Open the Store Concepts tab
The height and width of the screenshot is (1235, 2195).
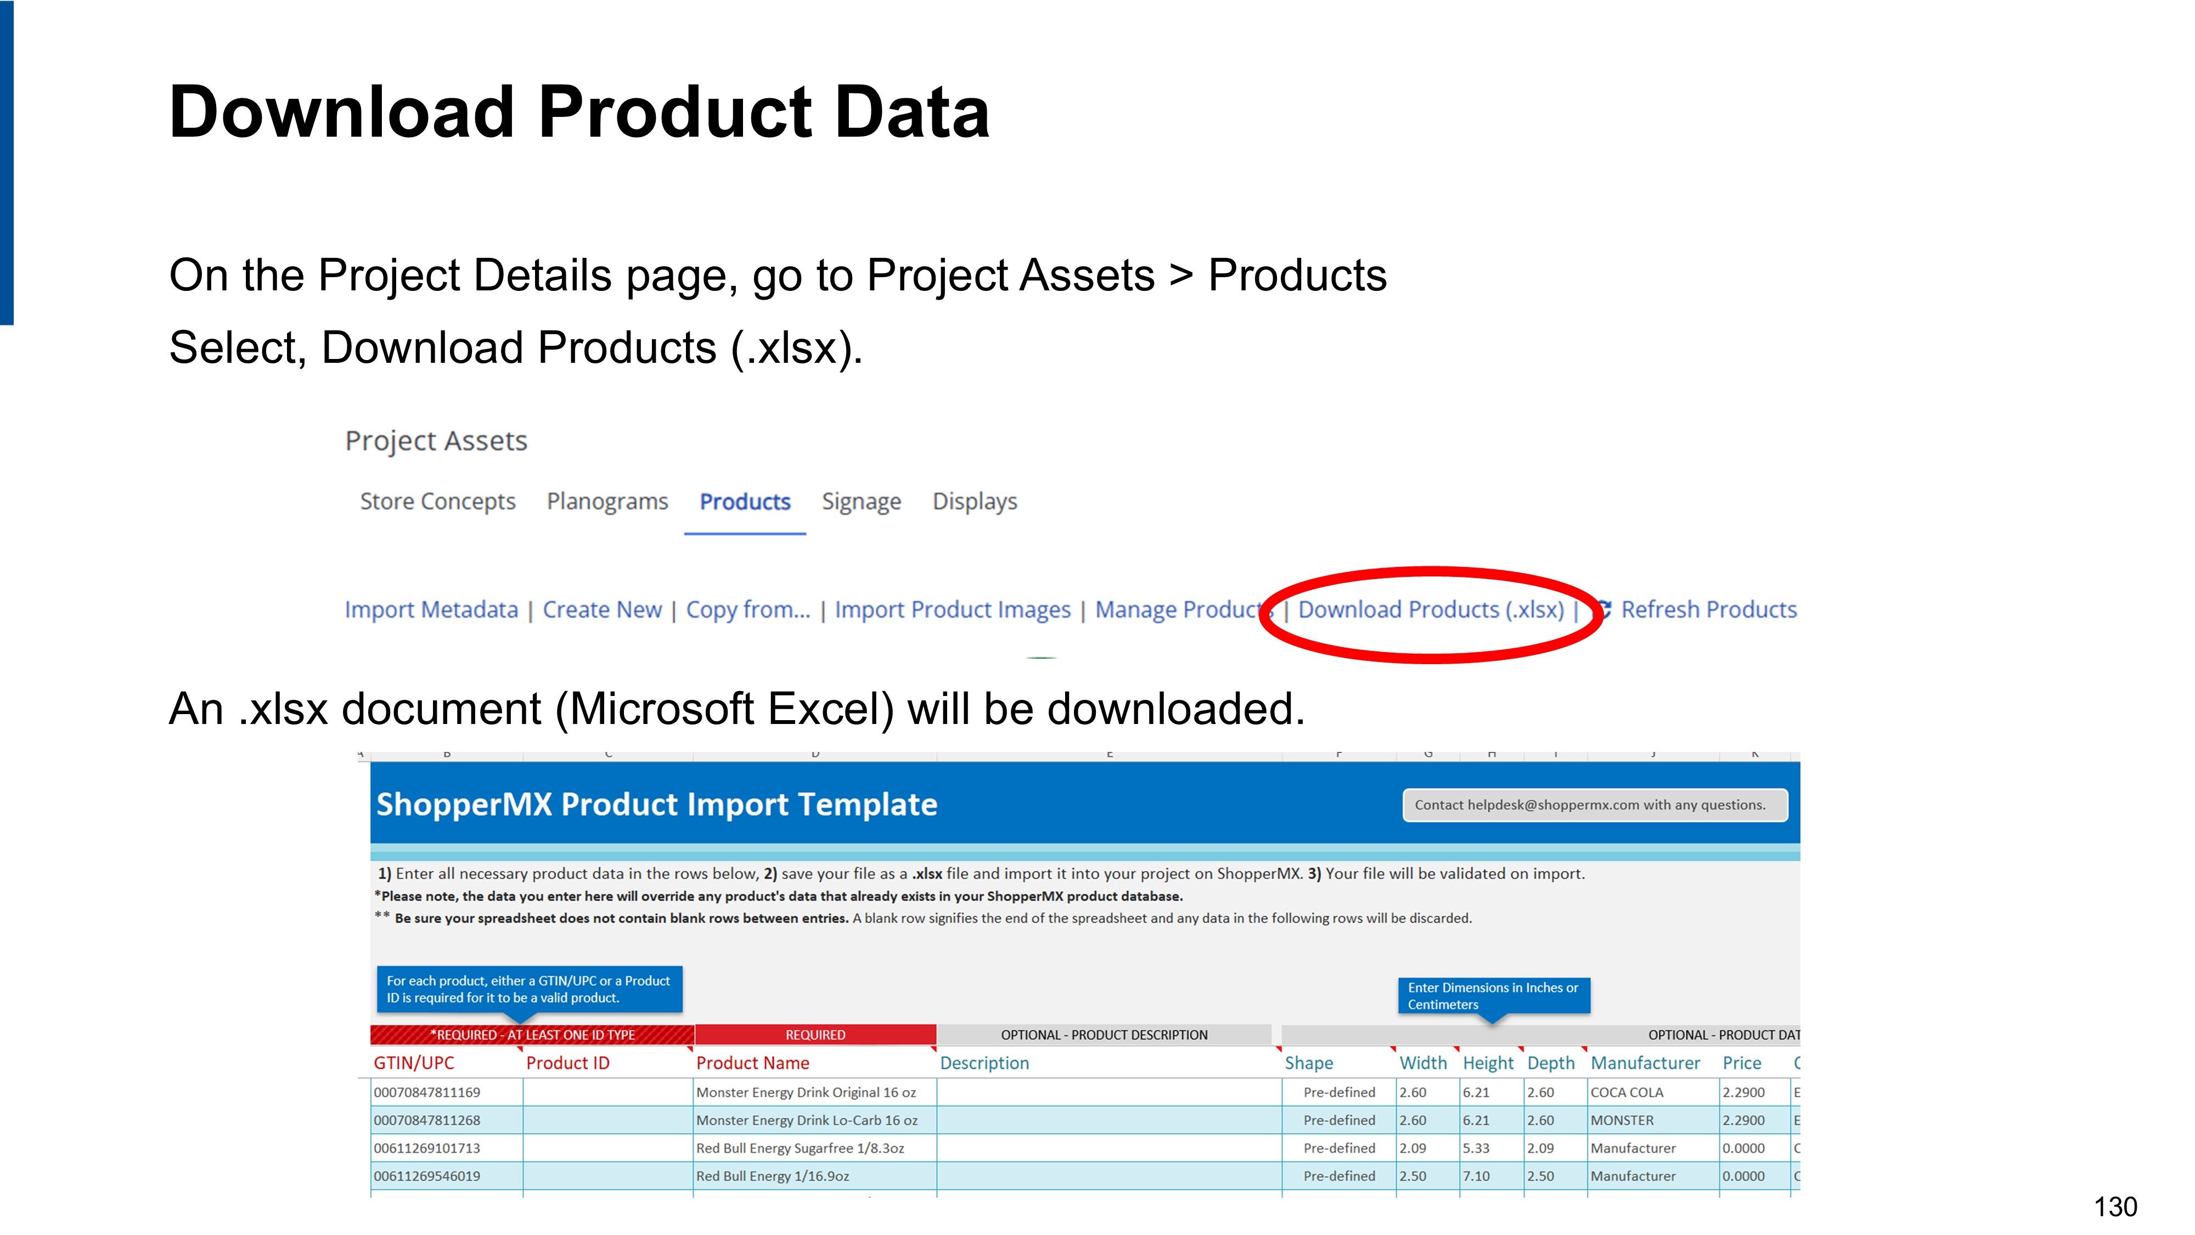tap(437, 501)
